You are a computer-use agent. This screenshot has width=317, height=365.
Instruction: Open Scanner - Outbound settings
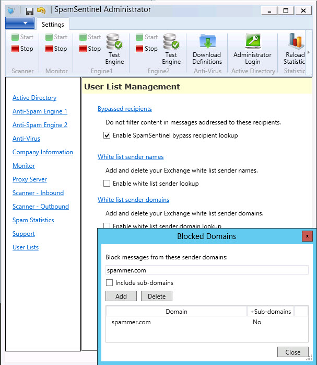click(x=41, y=207)
